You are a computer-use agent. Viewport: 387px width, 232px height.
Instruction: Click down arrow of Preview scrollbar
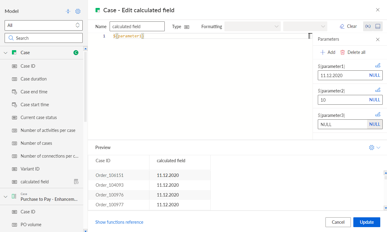pos(385,208)
